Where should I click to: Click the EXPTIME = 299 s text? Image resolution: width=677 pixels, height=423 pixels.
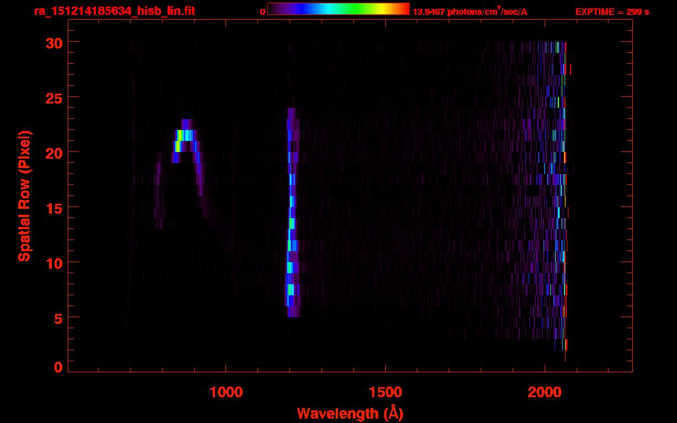pos(612,12)
